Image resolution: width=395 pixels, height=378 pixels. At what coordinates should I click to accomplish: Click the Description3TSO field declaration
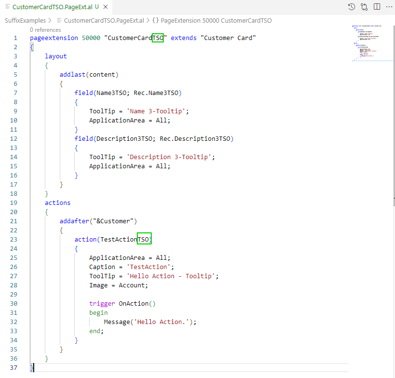(x=154, y=139)
